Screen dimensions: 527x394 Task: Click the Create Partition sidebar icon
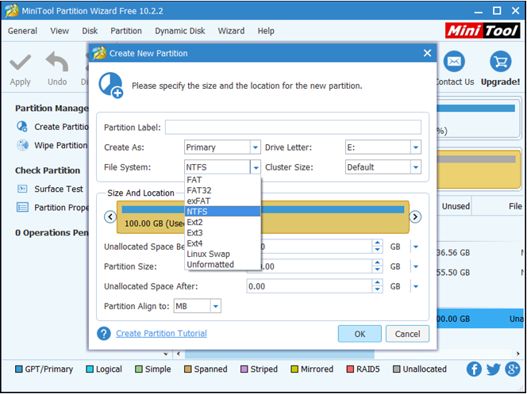[22, 127]
